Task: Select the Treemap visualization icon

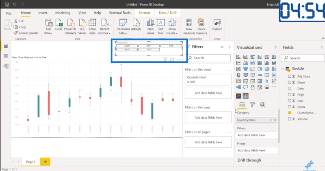Action: [x=274, y=69]
